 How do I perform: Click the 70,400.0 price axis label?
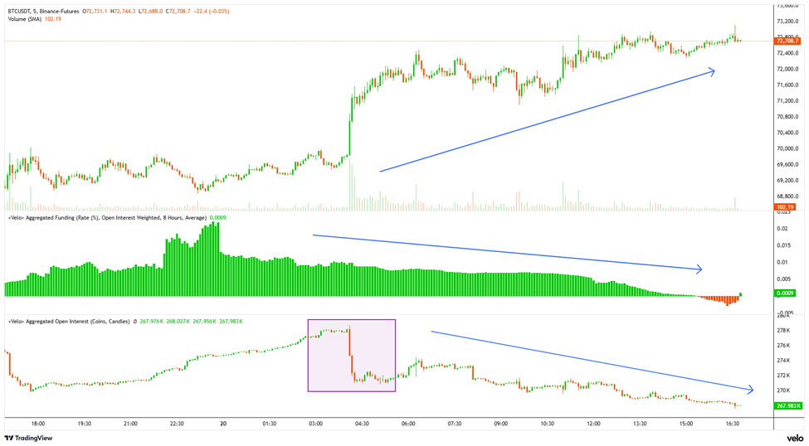(787, 133)
